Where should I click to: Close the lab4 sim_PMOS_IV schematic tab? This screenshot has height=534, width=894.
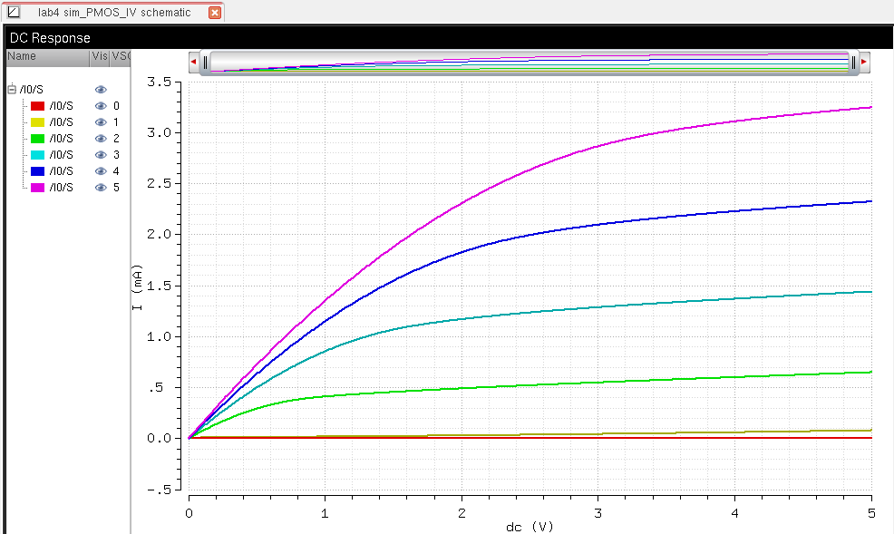tap(214, 13)
